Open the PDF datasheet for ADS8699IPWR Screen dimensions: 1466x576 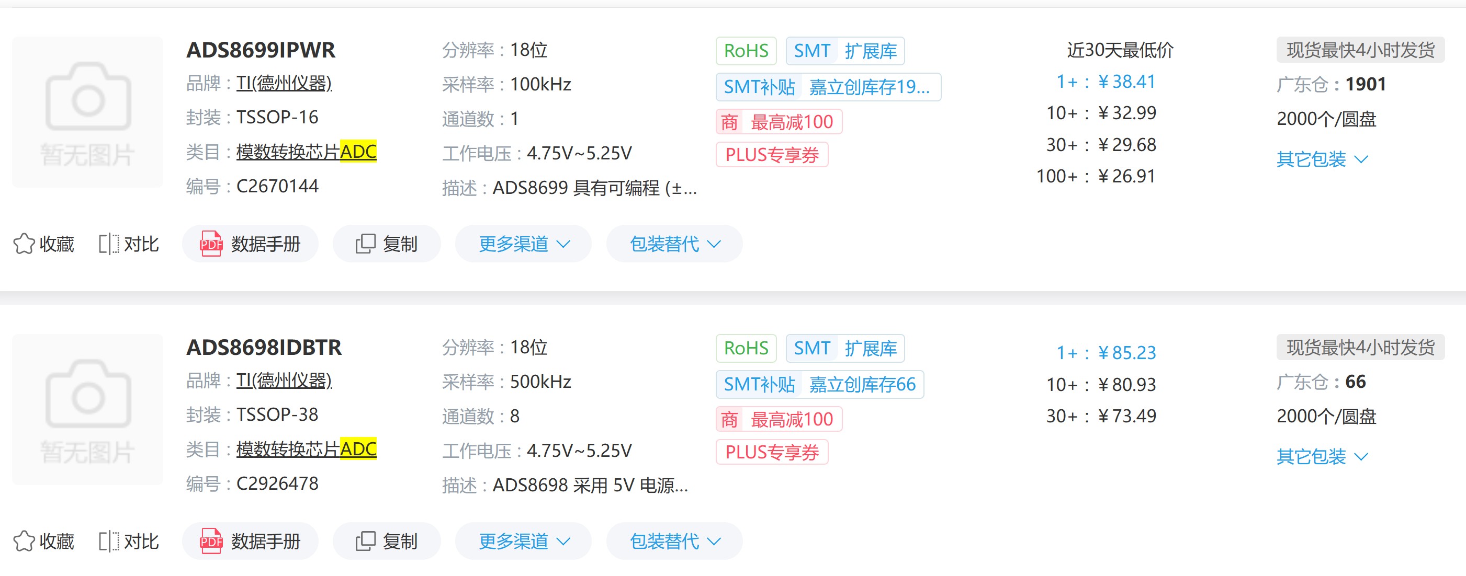[x=251, y=244]
